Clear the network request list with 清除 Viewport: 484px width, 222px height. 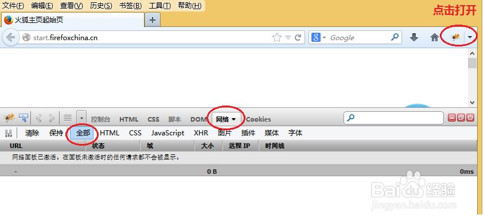coord(32,133)
